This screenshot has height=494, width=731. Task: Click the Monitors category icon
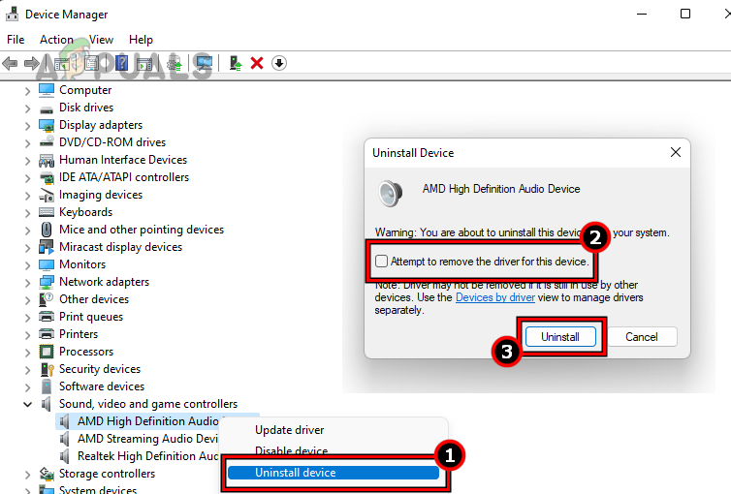tap(47, 264)
